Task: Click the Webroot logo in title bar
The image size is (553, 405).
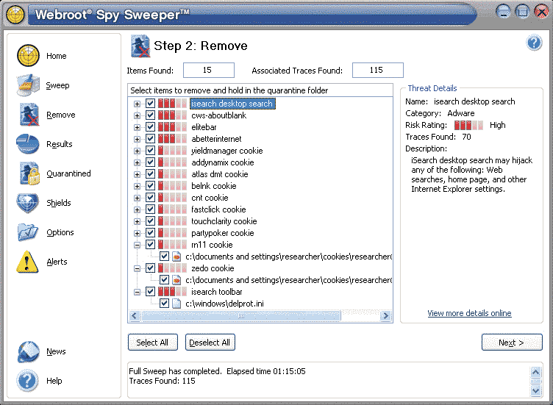Action: [15, 15]
